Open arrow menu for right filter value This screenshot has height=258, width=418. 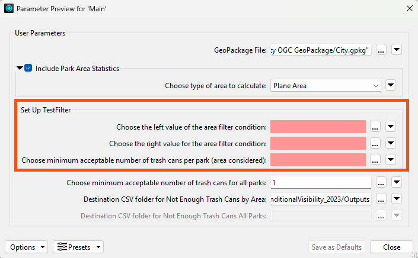tap(391, 143)
